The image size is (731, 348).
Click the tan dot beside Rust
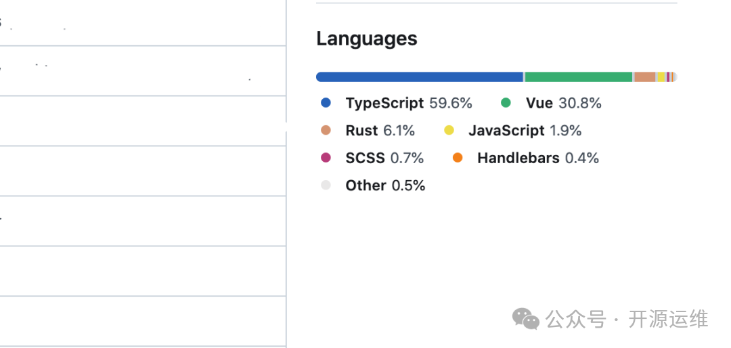coord(326,131)
